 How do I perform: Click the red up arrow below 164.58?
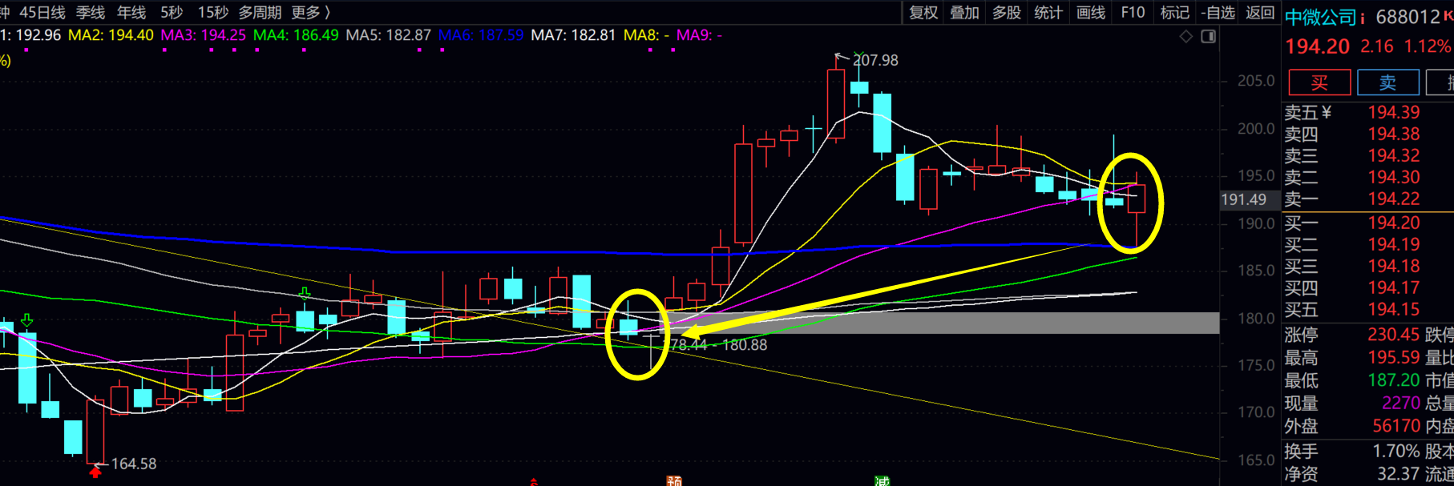pos(95,473)
